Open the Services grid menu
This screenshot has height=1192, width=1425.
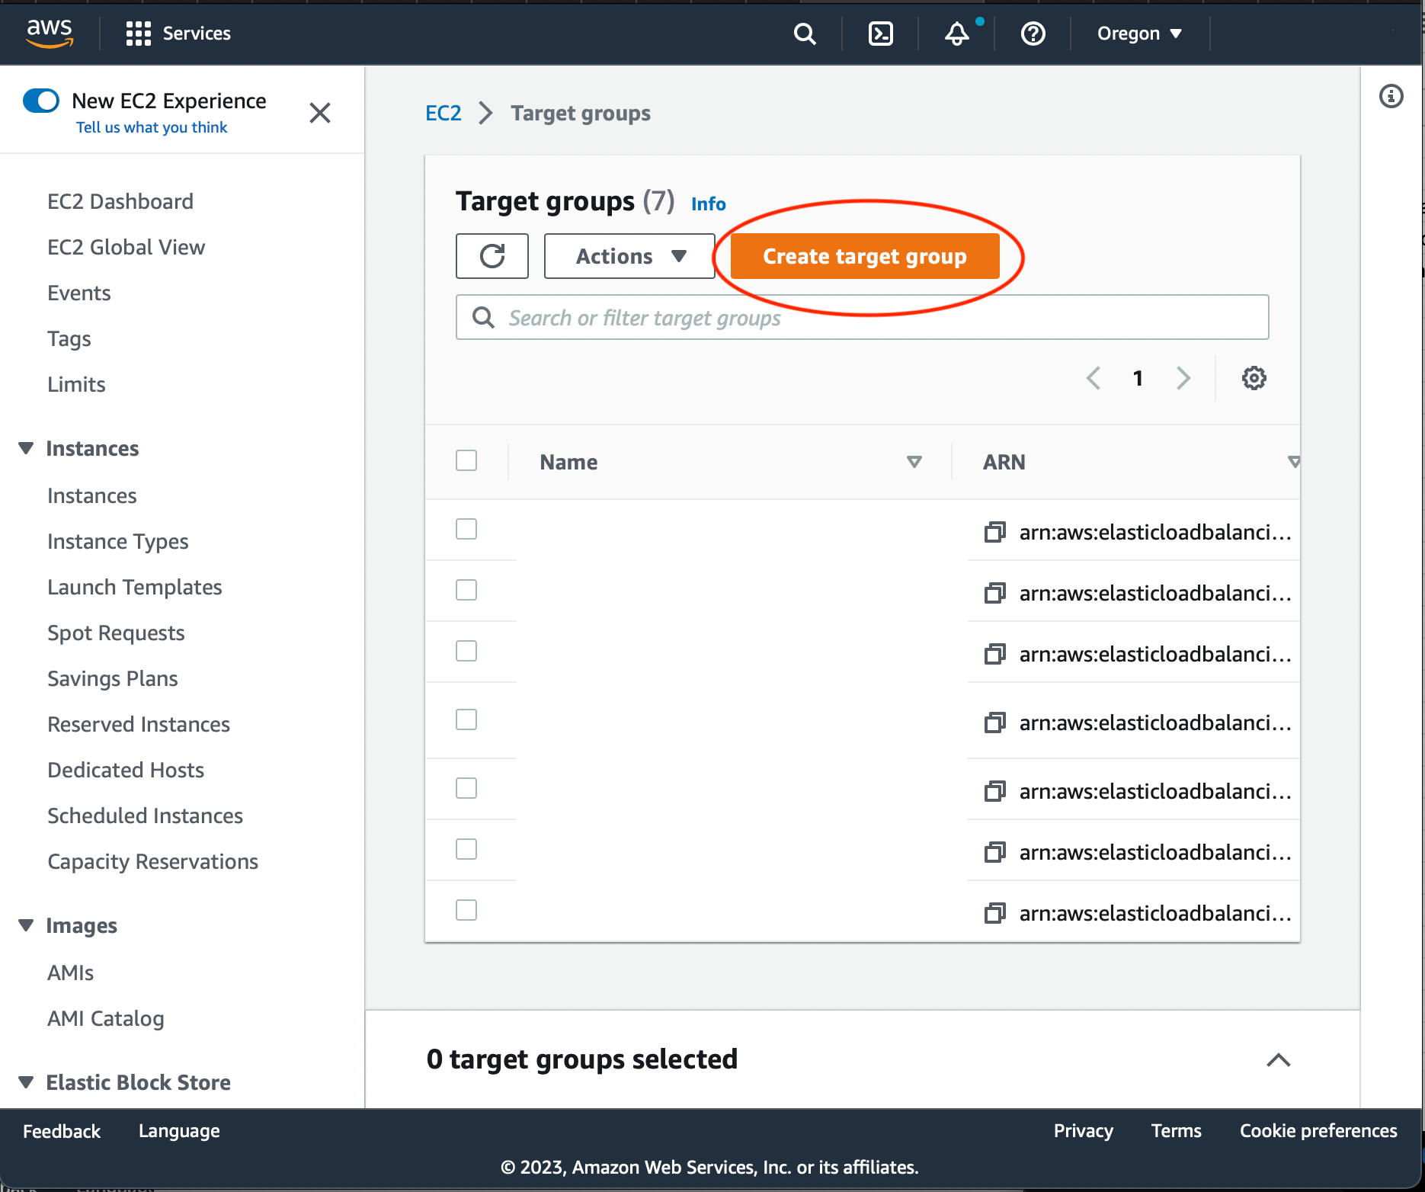(178, 34)
